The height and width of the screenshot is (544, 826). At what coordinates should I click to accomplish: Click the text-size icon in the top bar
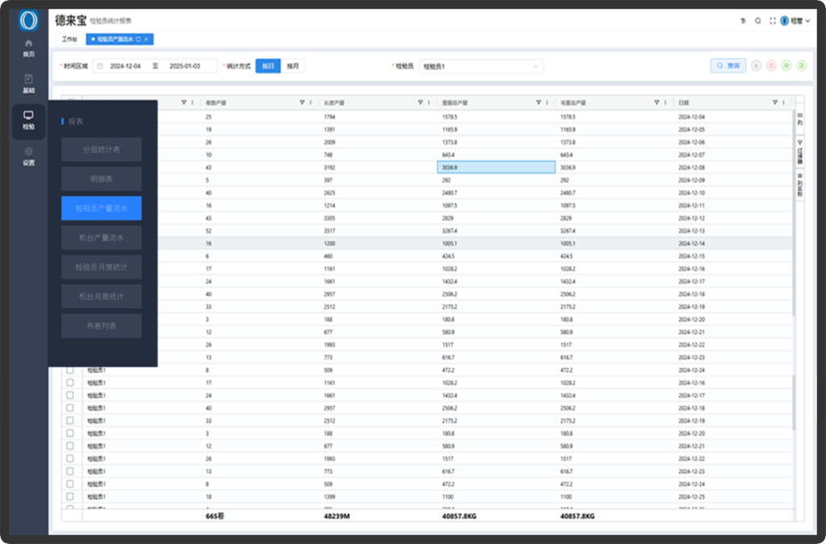(x=743, y=21)
